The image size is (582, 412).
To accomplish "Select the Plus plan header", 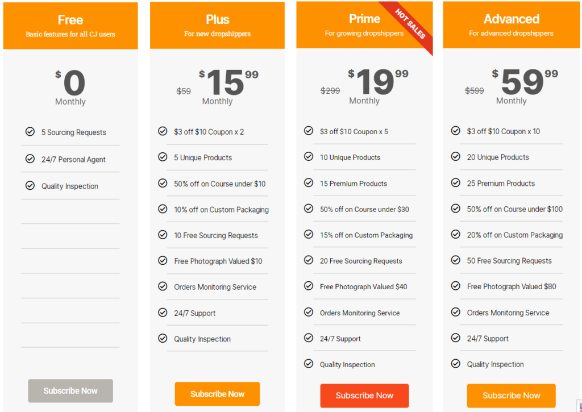I will pos(217,25).
